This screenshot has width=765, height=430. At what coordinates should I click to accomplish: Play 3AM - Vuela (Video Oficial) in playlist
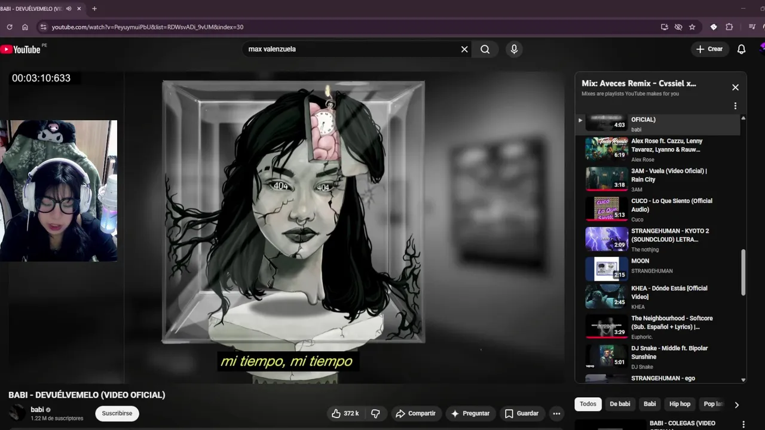coord(657,179)
